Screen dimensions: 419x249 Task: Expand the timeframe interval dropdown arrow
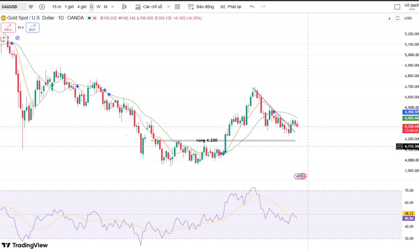[x=113, y=7]
